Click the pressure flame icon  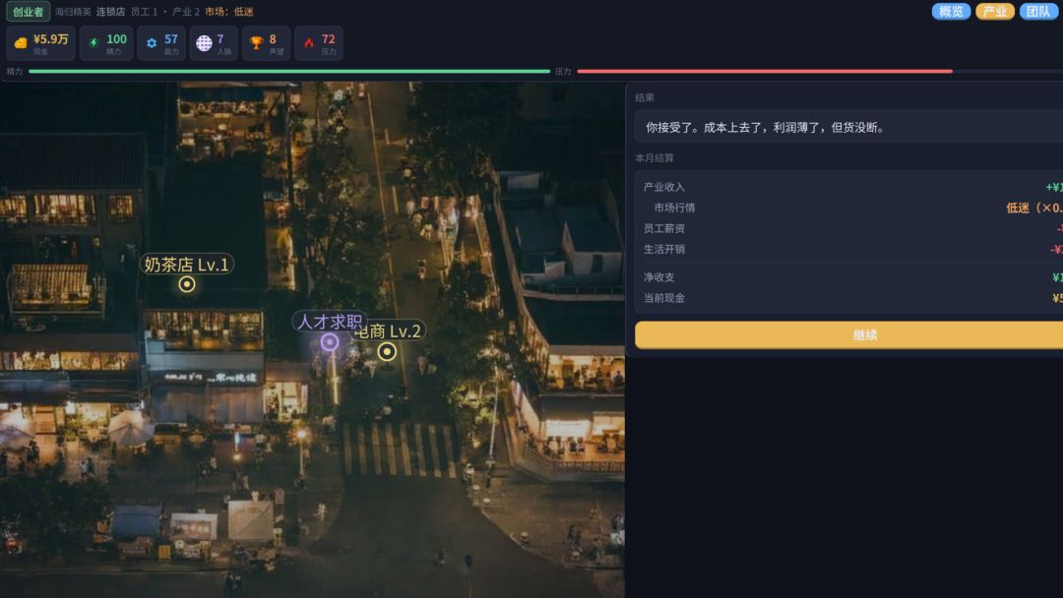pyautogui.click(x=309, y=42)
